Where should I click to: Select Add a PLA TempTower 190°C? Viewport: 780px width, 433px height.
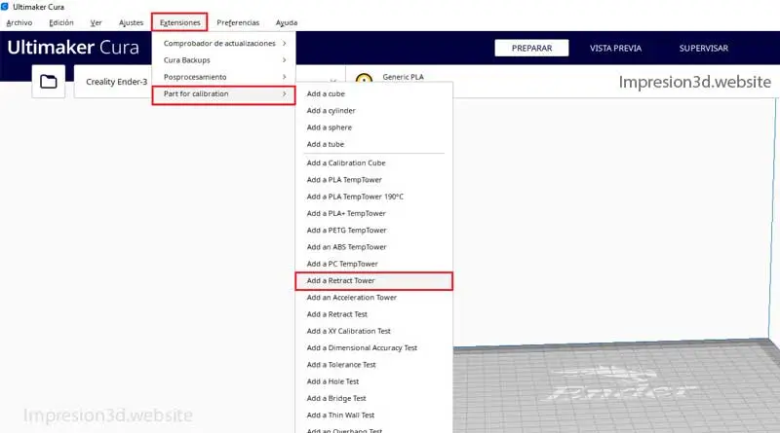[374, 197]
